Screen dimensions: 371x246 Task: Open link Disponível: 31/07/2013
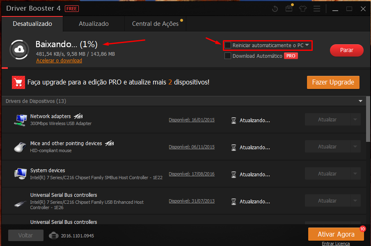(x=192, y=201)
